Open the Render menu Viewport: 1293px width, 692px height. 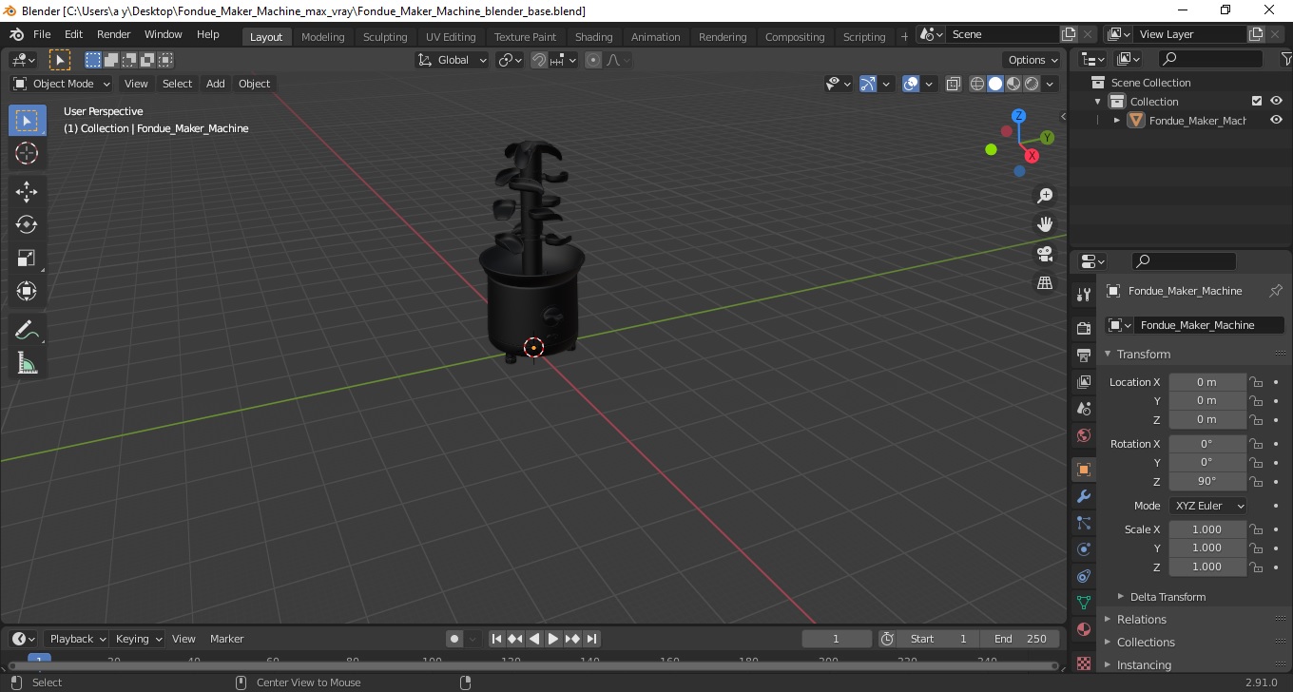coord(113,34)
